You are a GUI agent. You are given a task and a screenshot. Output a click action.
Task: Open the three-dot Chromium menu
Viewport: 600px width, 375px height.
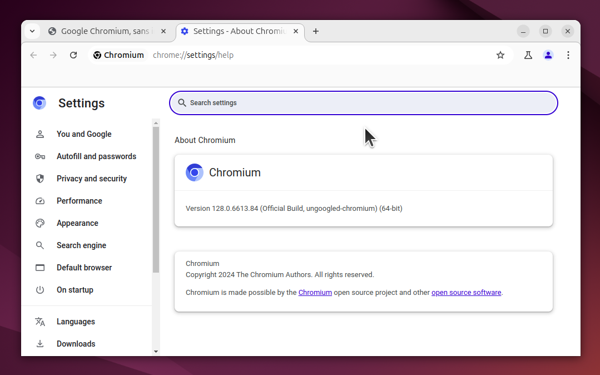(x=568, y=55)
